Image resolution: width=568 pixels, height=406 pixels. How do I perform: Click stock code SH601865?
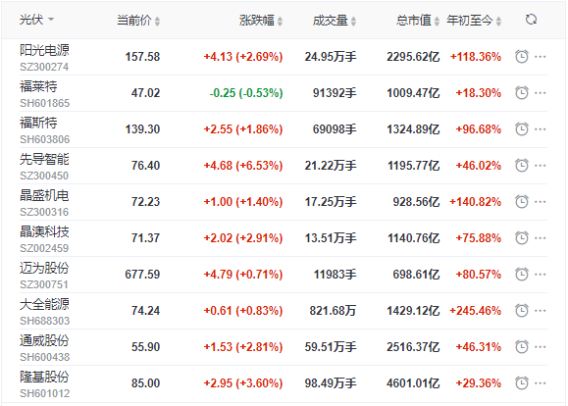point(44,103)
